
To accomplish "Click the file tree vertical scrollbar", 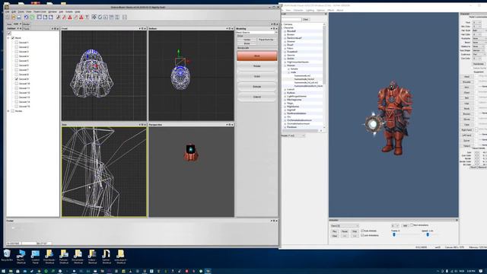I will (x=324, y=76).
